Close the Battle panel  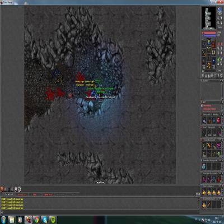pyautogui.click(x=222, y=81)
